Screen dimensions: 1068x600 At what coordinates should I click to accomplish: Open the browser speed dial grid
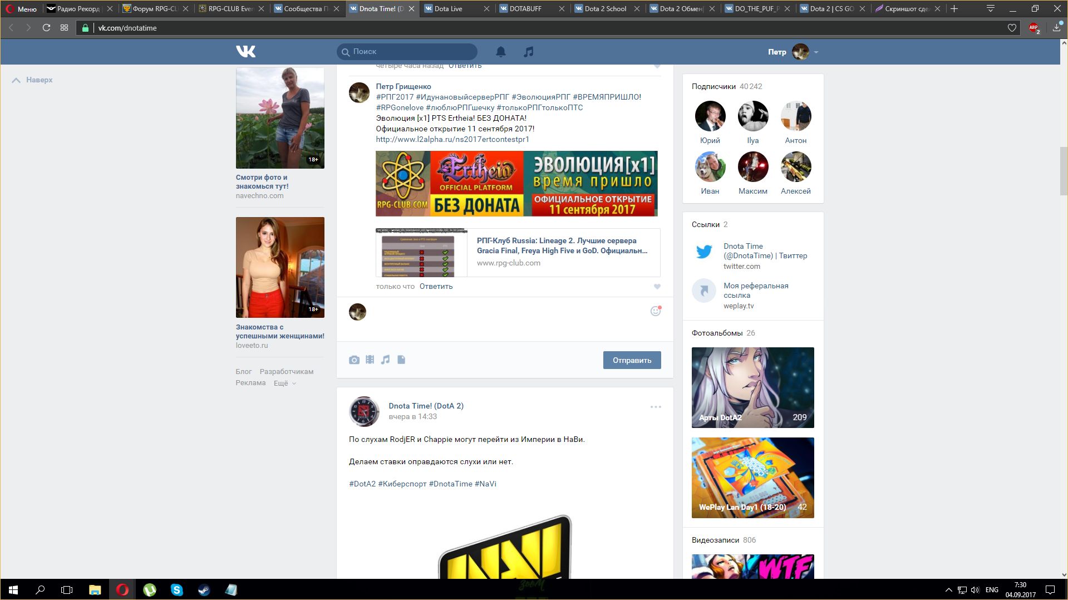tap(65, 28)
